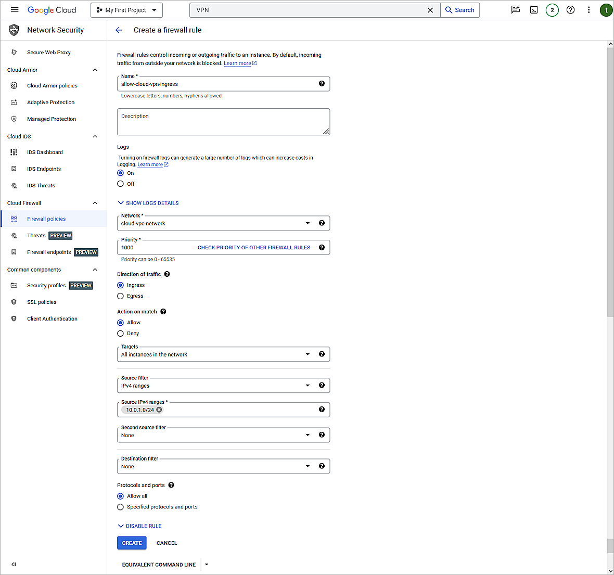Open the Targets dropdown

[x=307, y=354]
